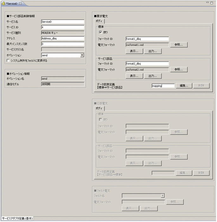Click the サービス名 input field

coord(62,22)
